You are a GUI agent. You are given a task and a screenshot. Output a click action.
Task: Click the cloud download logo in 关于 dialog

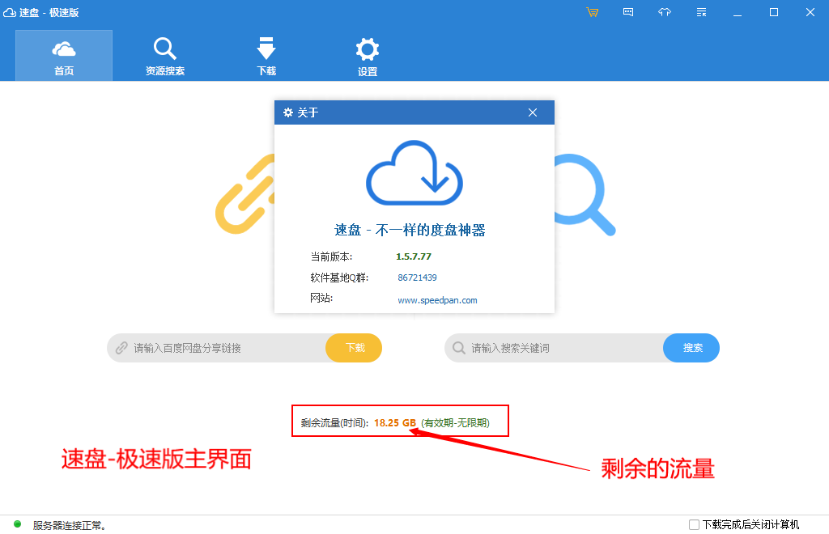[414, 172]
